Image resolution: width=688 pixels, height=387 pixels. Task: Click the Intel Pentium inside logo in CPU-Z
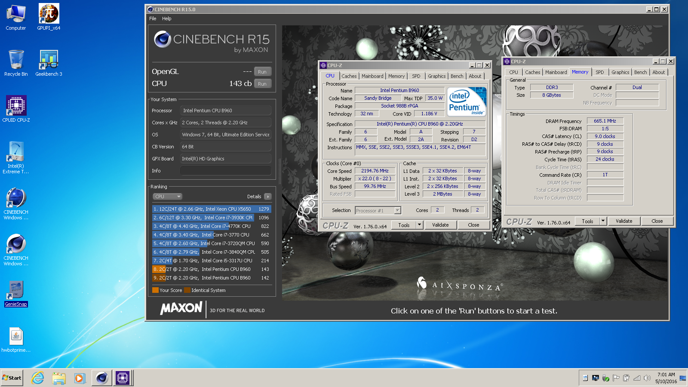(467, 101)
